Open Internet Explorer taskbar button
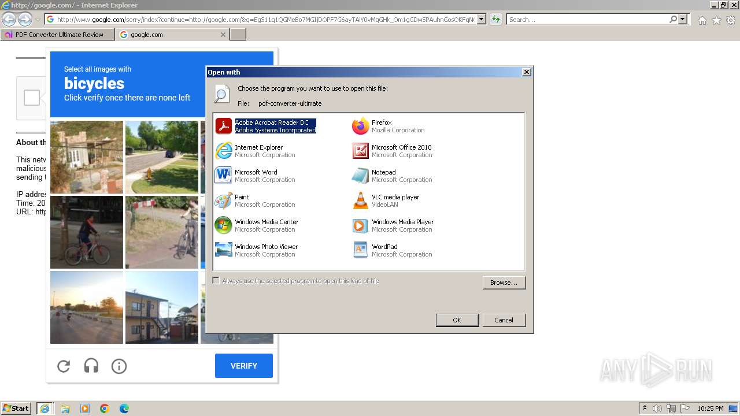Image resolution: width=740 pixels, height=416 pixels. coord(45,408)
